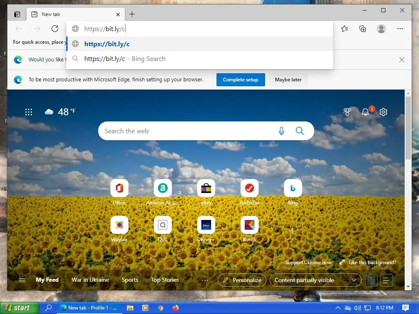Open the 8:12 PM taskbar clock

pos(385,308)
